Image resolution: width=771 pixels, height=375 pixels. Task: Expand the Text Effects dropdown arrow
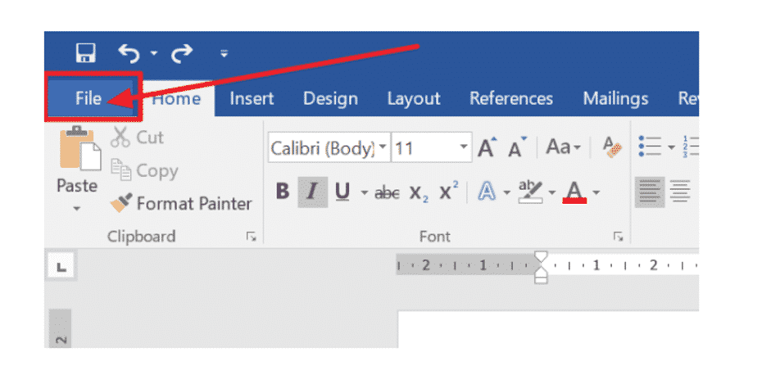pyautogui.click(x=507, y=192)
